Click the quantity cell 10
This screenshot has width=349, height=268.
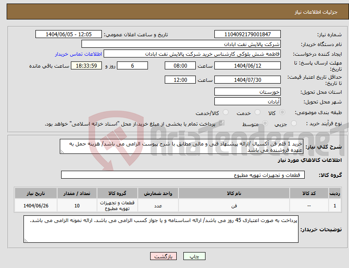pyautogui.click(x=77, y=206)
